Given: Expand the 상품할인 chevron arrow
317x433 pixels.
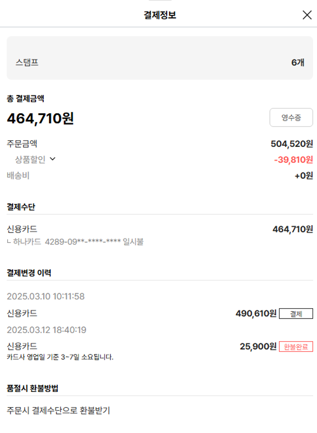Looking at the screenshot, I should click(52, 160).
